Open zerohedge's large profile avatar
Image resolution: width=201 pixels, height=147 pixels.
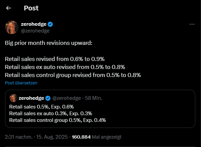(12, 27)
